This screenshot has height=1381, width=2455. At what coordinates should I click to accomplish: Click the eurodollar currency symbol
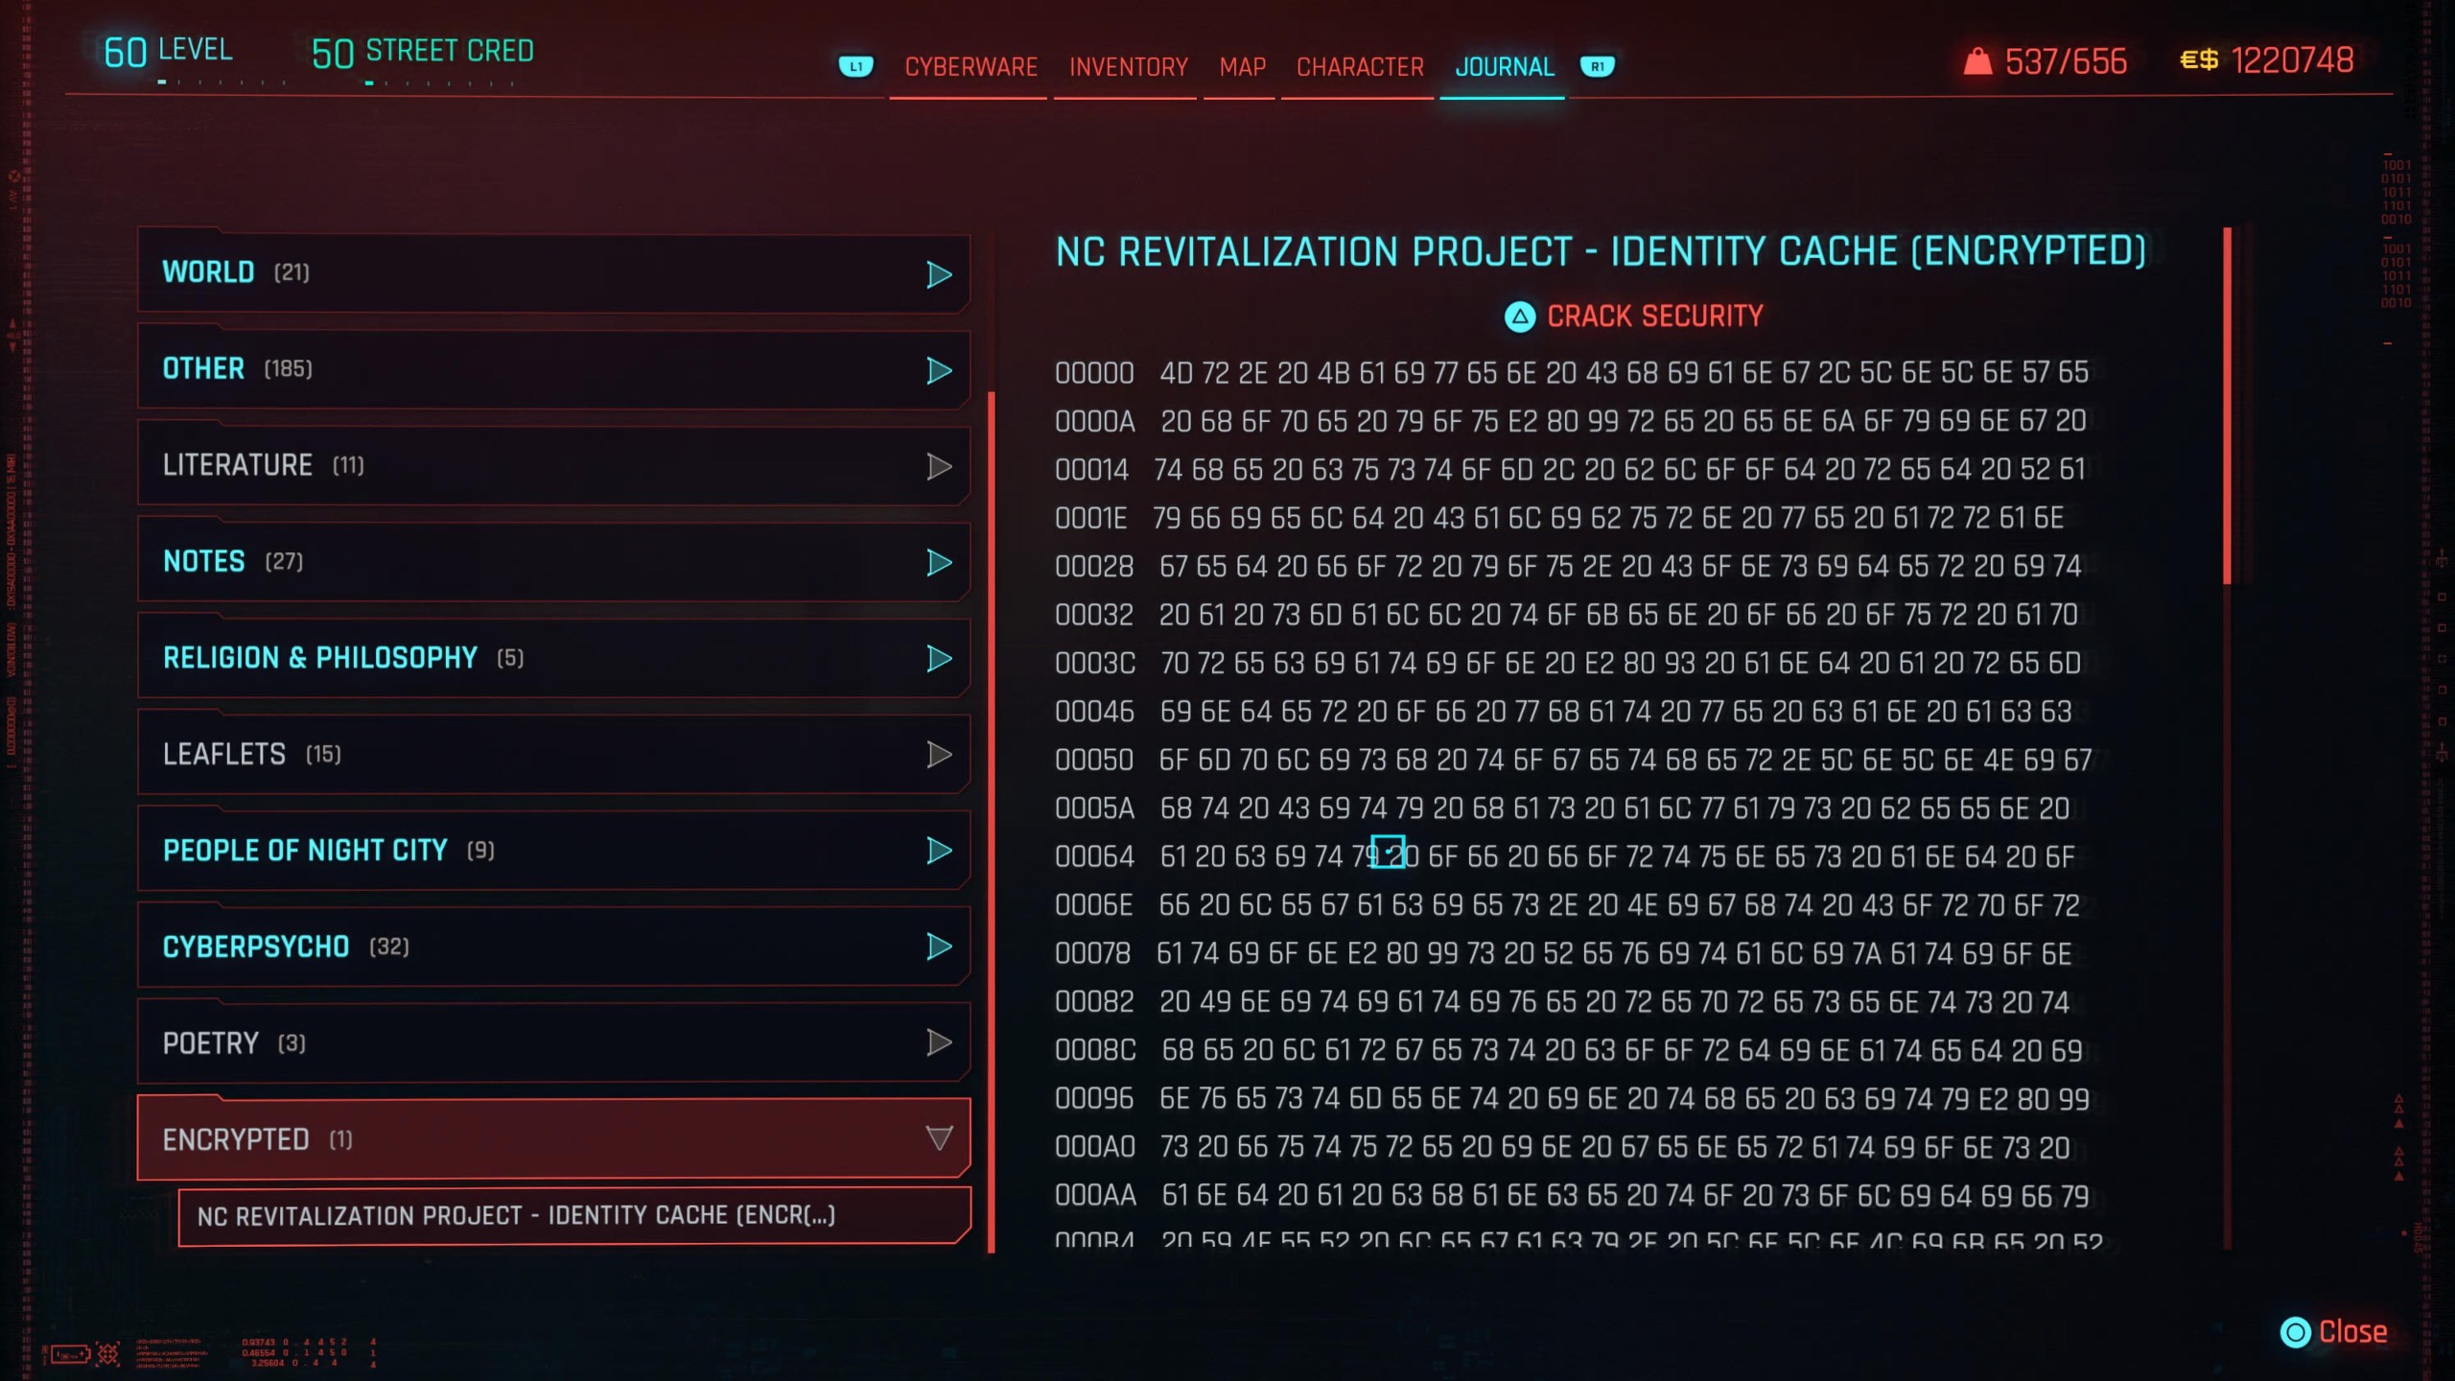point(2198,60)
